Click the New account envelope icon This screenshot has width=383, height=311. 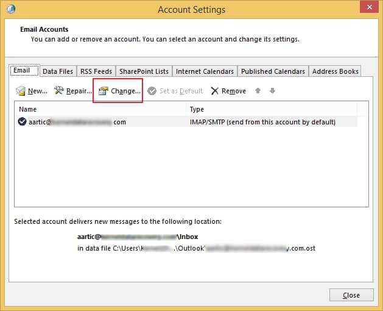pos(21,91)
